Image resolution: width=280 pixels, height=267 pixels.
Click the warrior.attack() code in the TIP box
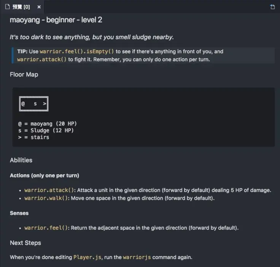click(x=42, y=59)
